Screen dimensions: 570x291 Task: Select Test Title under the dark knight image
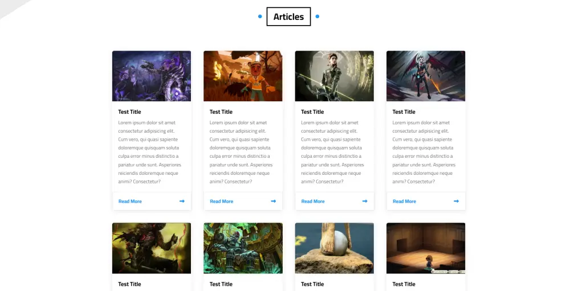coord(129,284)
